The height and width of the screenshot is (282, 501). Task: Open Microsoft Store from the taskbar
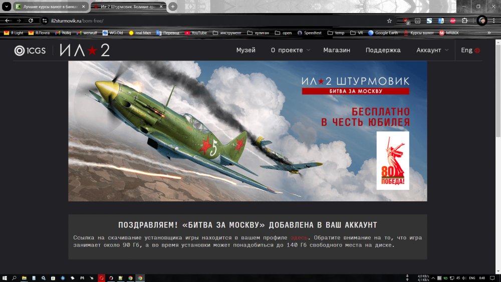point(53,278)
